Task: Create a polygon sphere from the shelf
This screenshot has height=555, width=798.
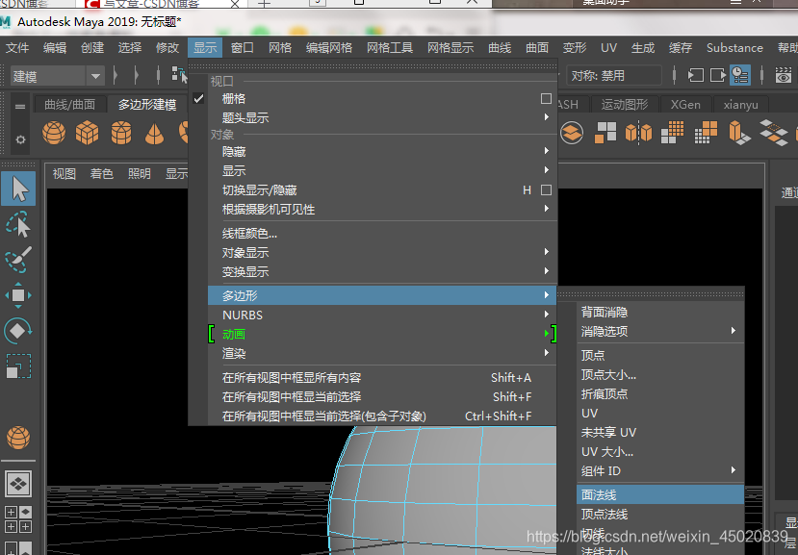Action: (x=54, y=133)
